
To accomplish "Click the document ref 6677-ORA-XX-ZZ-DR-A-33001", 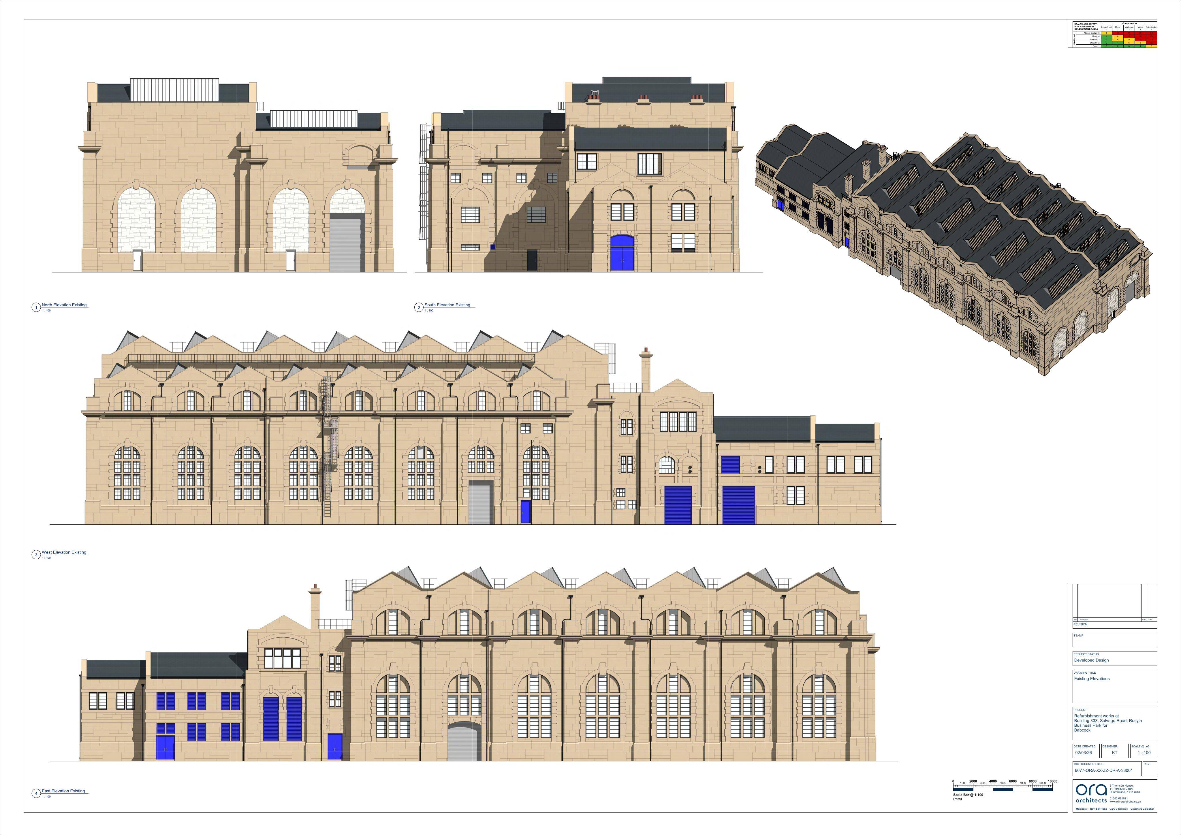I will [x=1104, y=771].
